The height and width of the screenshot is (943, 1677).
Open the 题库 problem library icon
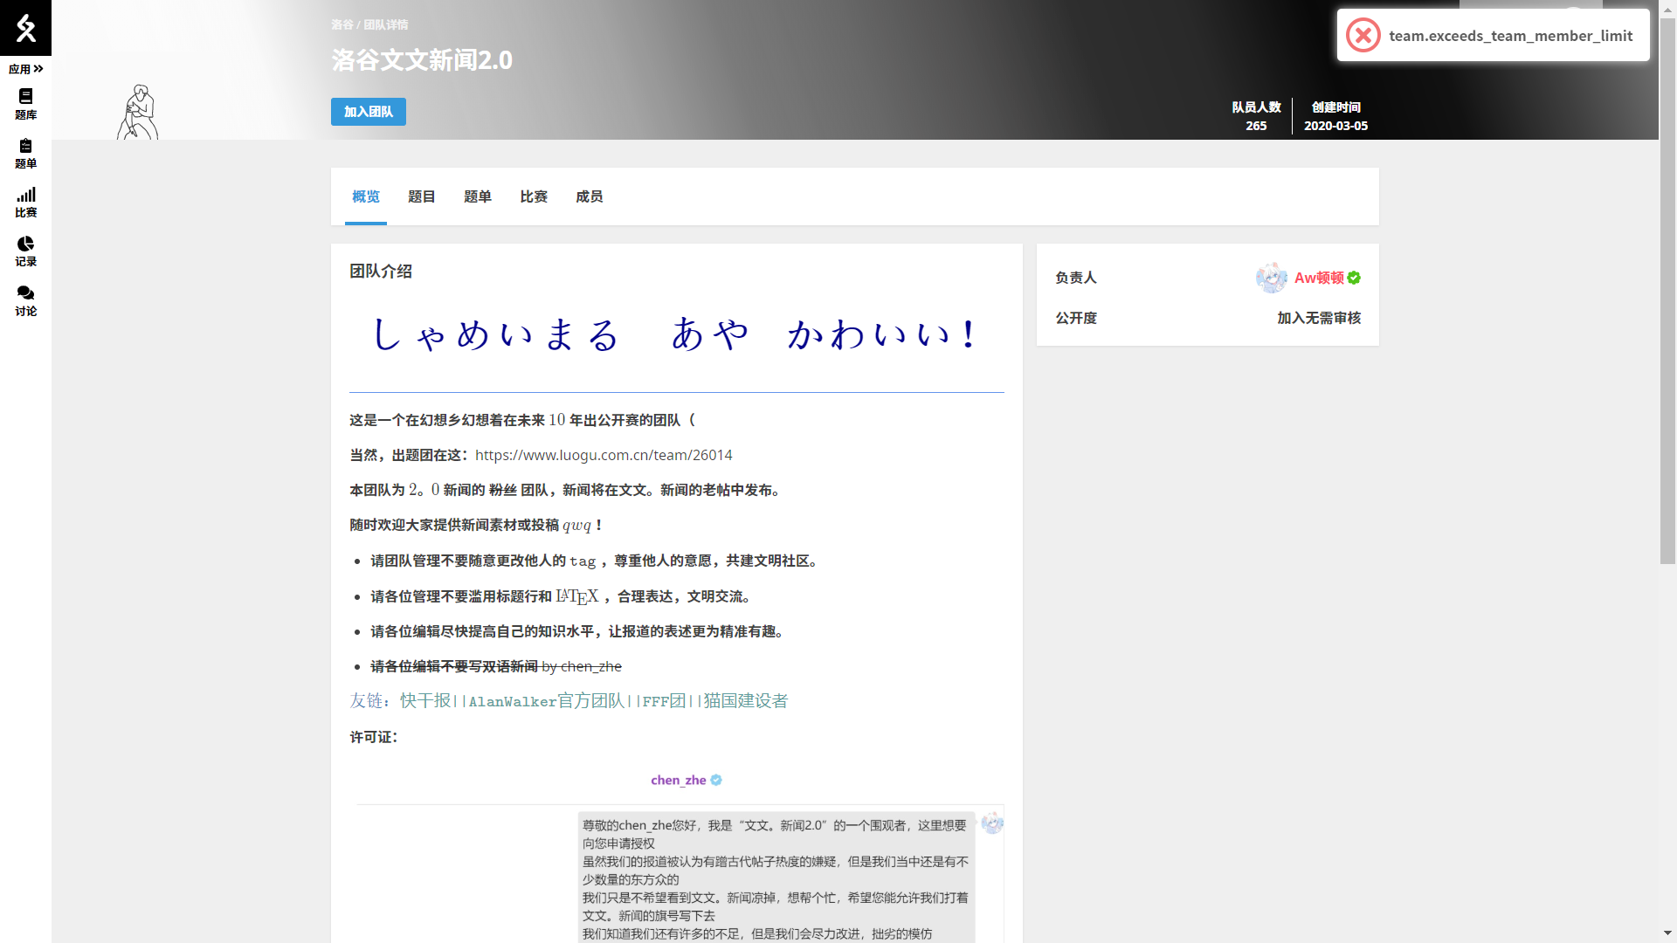pyautogui.click(x=25, y=97)
